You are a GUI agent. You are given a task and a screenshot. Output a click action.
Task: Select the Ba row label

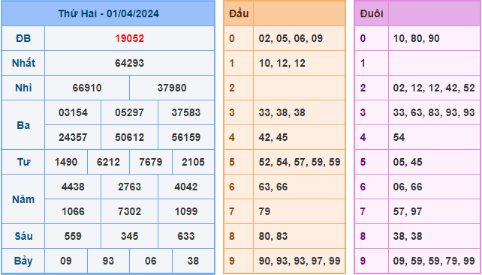point(23,125)
